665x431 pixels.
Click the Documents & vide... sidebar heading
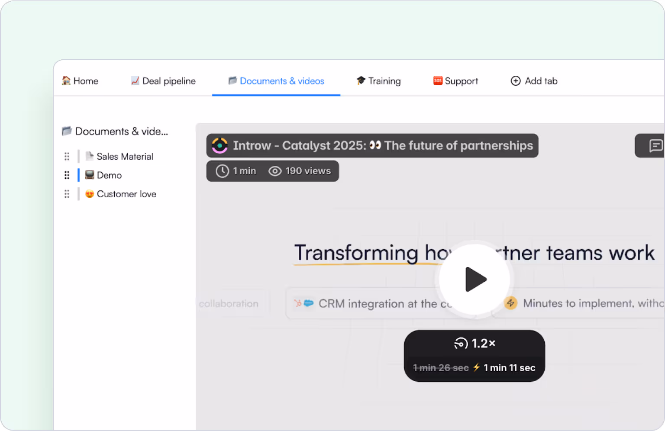[x=115, y=131]
